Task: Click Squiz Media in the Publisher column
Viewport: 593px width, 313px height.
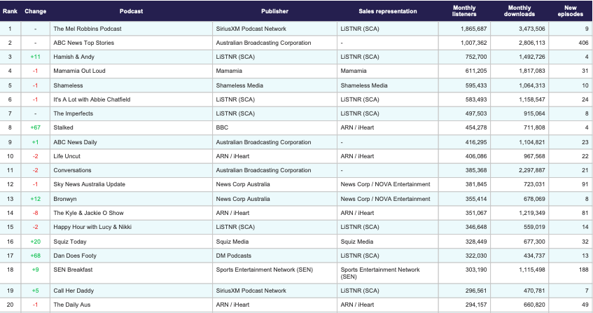Action: pos(232,242)
